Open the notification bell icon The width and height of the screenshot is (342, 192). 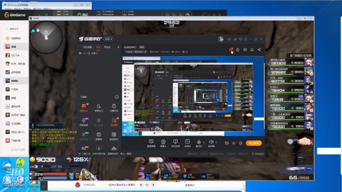pos(252,49)
